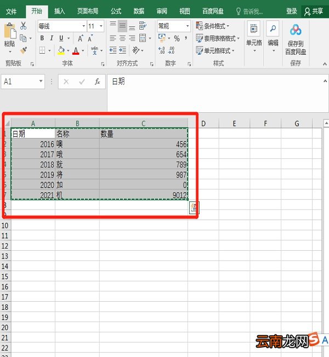This screenshot has width=329, height=357.
Task: Center text horizontally
Action: coord(122,38)
